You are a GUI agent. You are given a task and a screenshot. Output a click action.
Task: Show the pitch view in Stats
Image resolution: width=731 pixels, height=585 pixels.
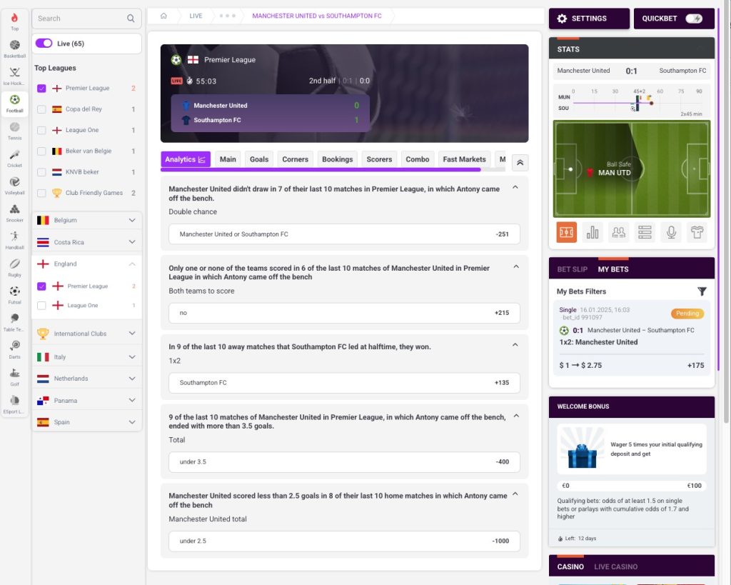[566, 232]
